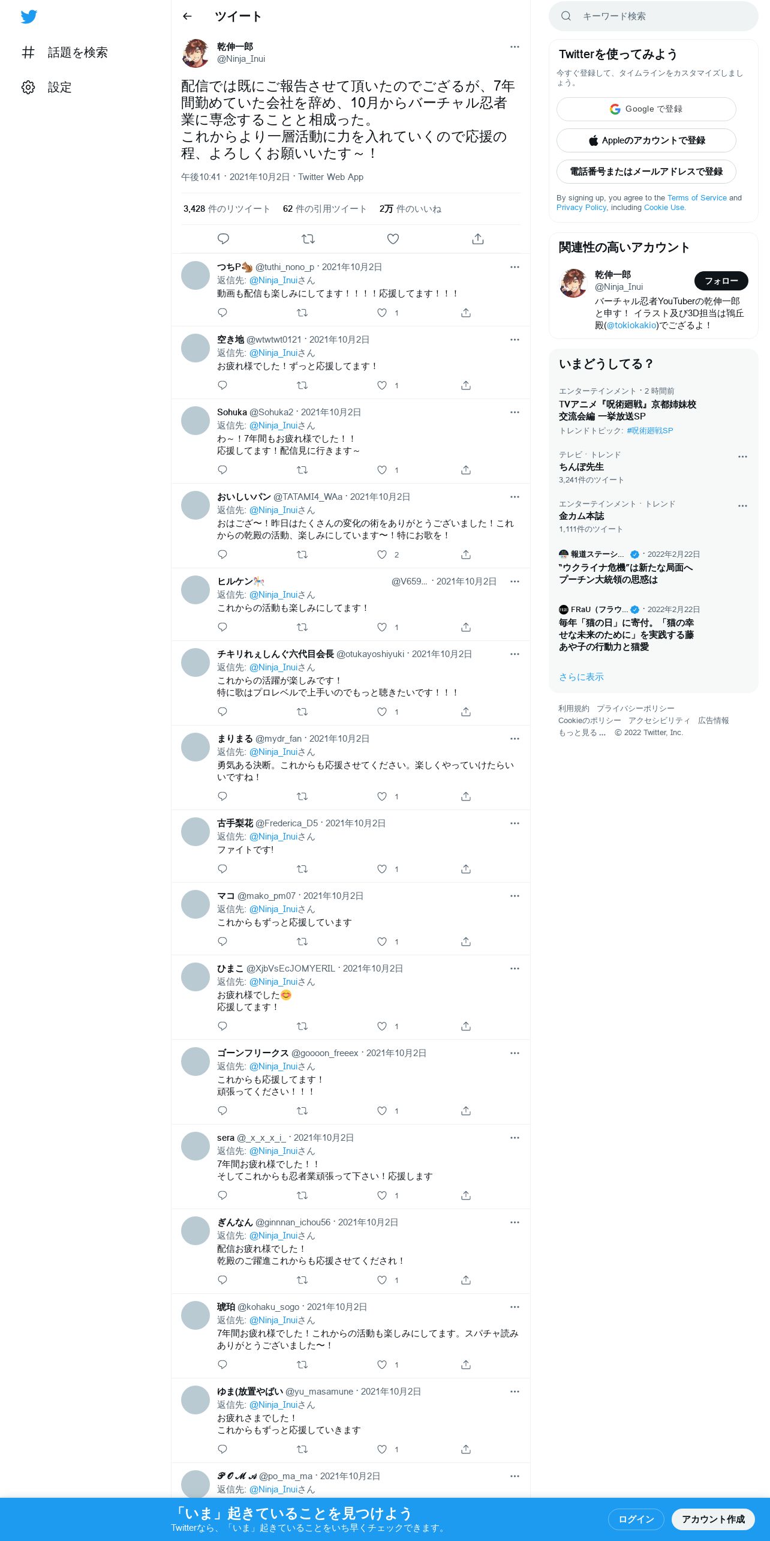Open more options on main tweet
The width and height of the screenshot is (770, 1541).
tap(515, 47)
